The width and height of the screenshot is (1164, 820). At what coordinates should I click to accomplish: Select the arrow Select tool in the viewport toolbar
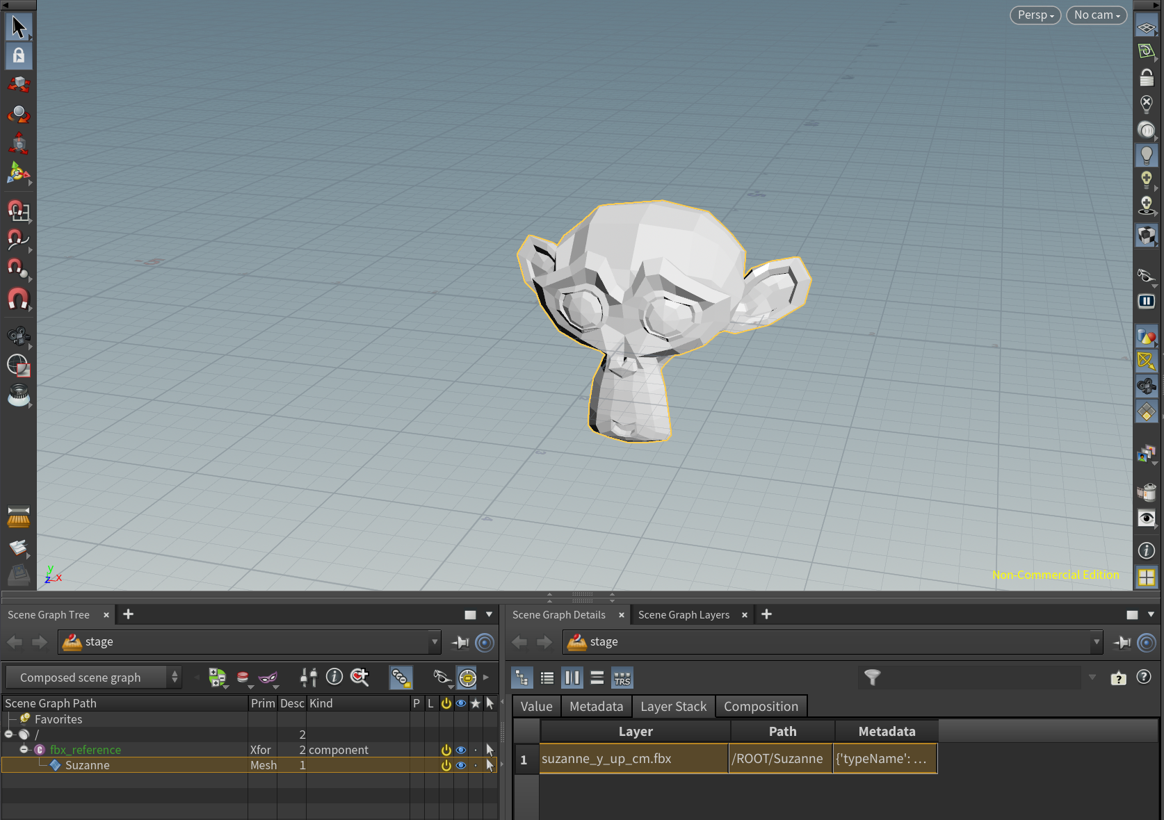(19, 27)
